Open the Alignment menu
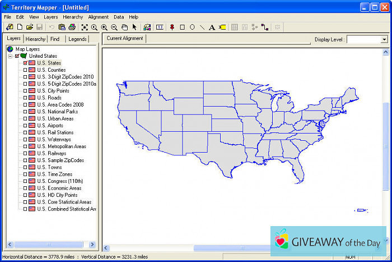This screenshot has width=392, height=262. pos(99,17)
